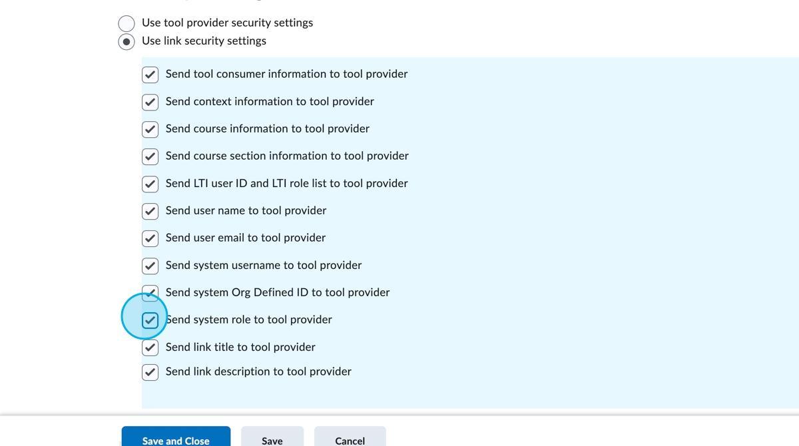Disable Send user email checkbox
Viewport: 799px width, 446px height.
click(150, 238)
